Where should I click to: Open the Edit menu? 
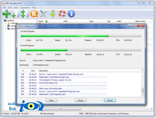tap(10, 8)
